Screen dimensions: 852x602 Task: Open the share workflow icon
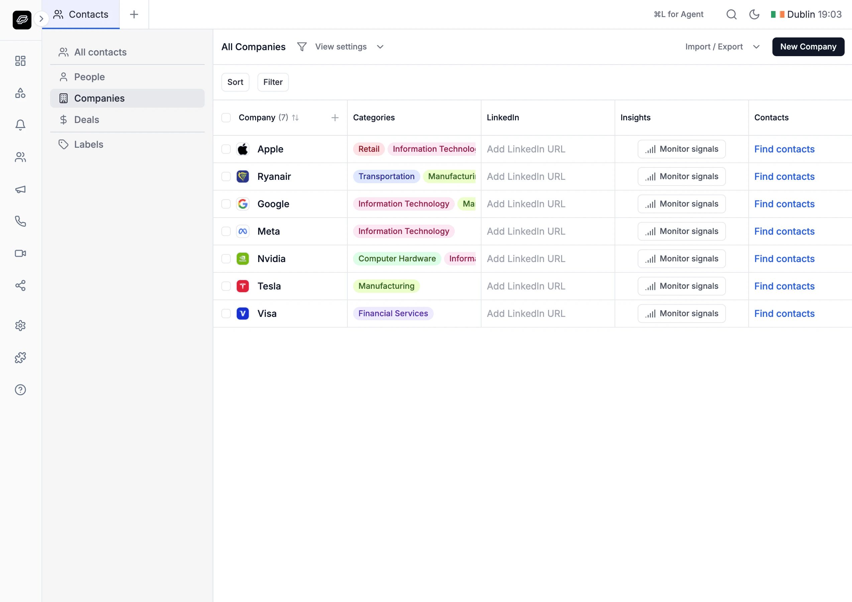coord(20,285)
